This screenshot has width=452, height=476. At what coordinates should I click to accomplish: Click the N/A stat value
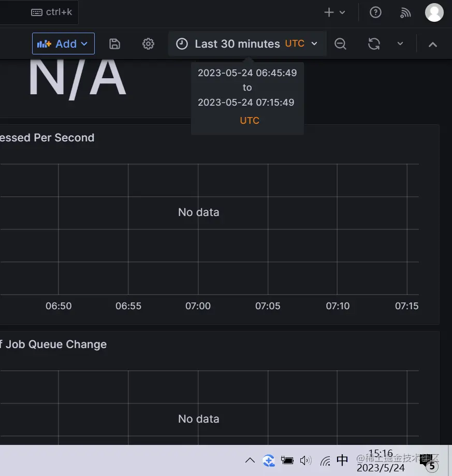coord(77,80)
